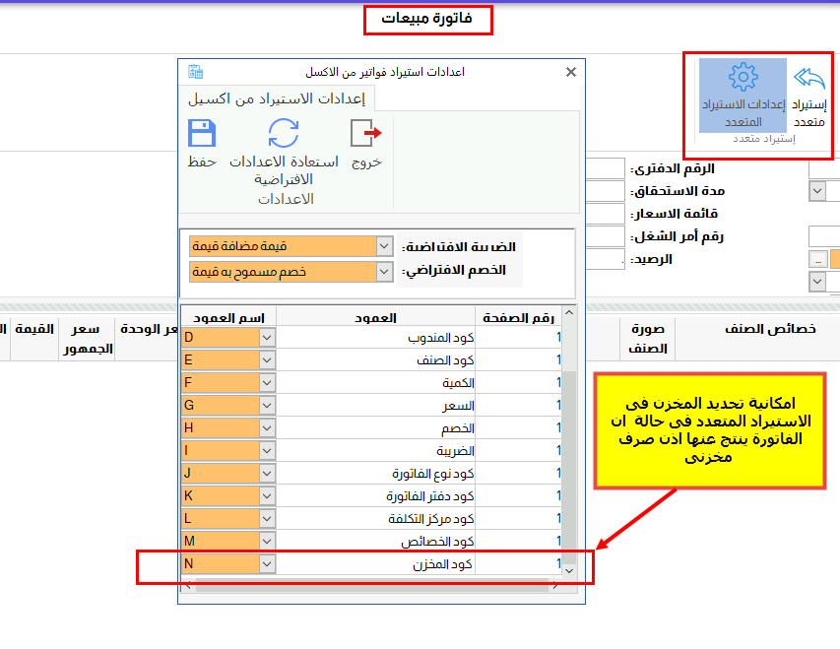
Task: Click رقم الصفحة column header
Action: [x=518, y=318]
